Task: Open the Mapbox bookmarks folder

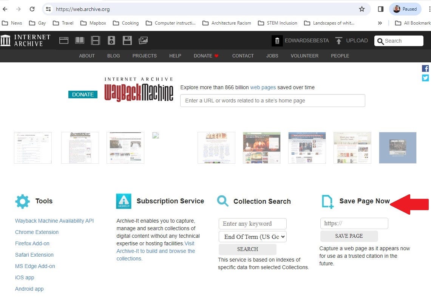Action: point(93,23)
